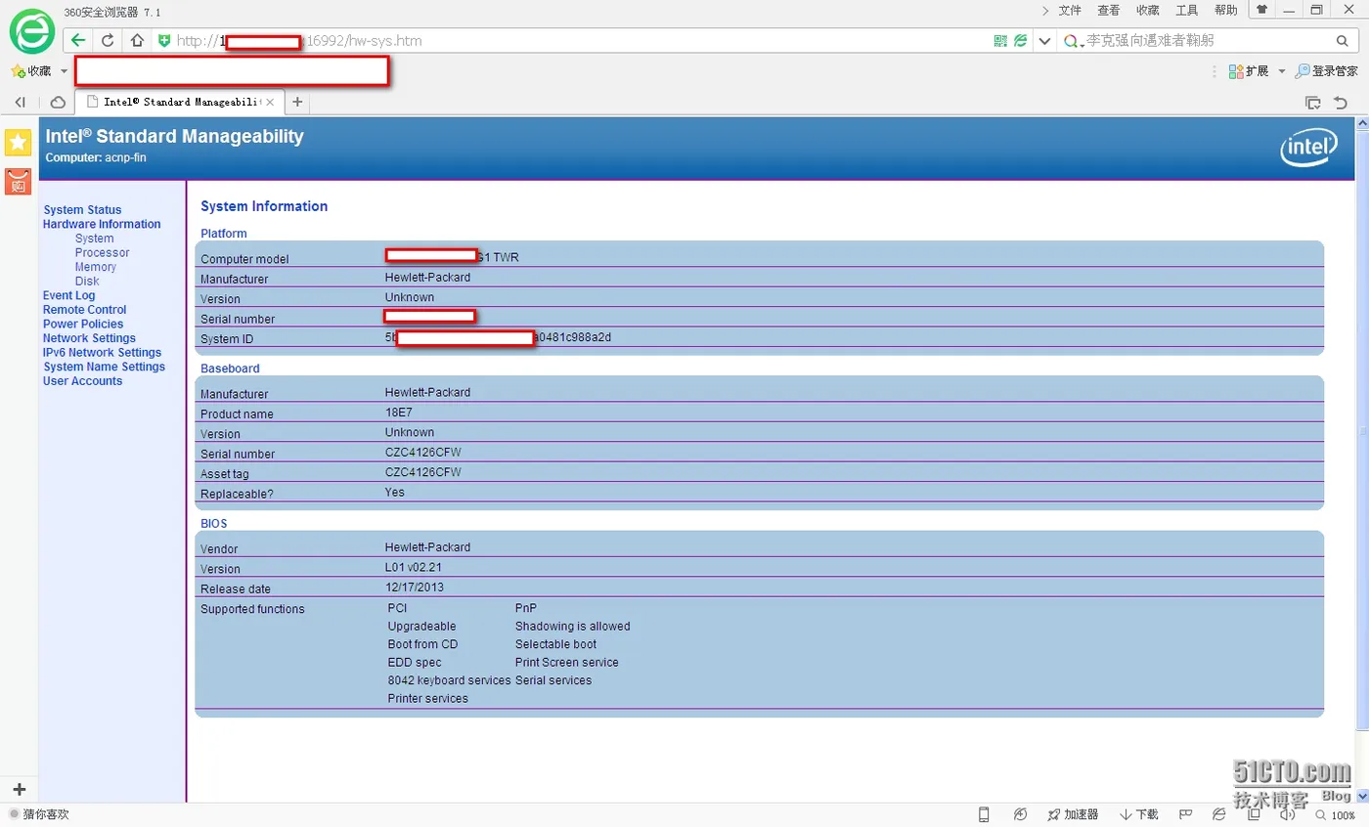This screenshot has height=827, width=1369.
Task: Click the Intel logo in page header
Action: pos(1309,149)
